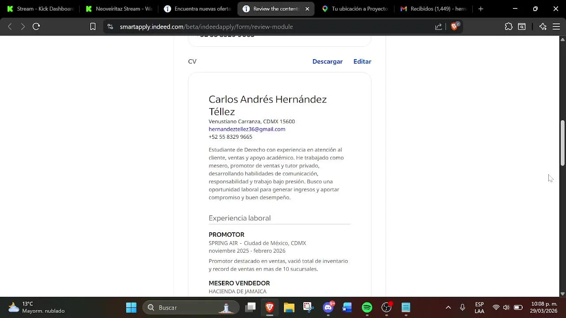Viewport: 566px width, 318px height.
Task: Click the share icon in the address bar
Action: [x=438, y=26]
